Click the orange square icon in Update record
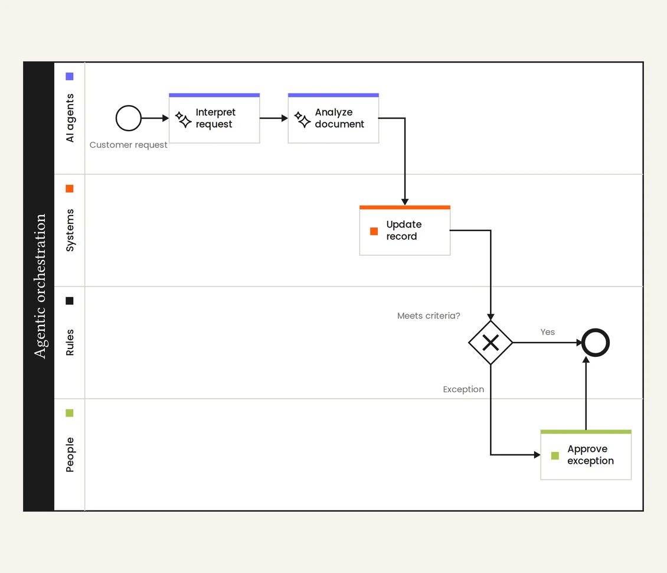Screen dimensions: 667x573 click(374, 231)
